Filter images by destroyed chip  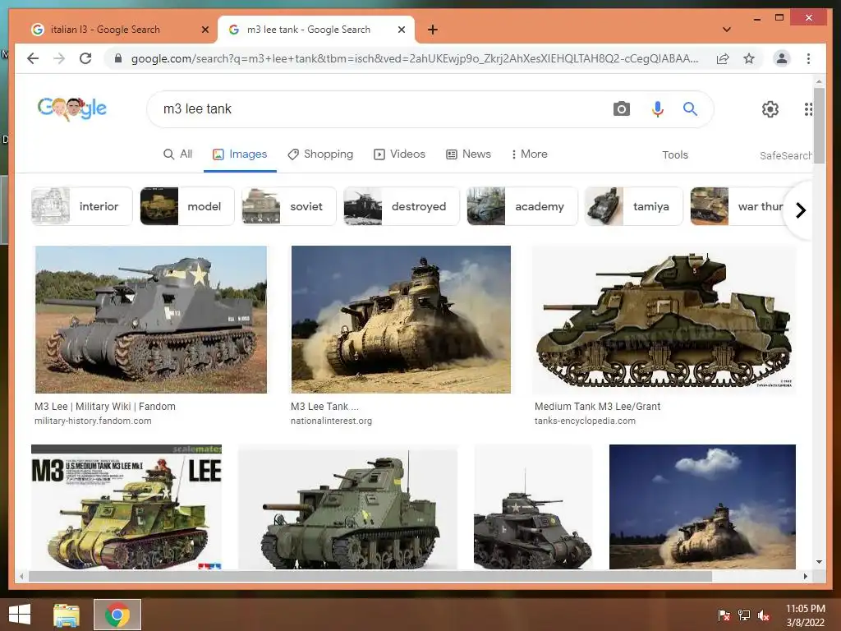click(401, 206)
